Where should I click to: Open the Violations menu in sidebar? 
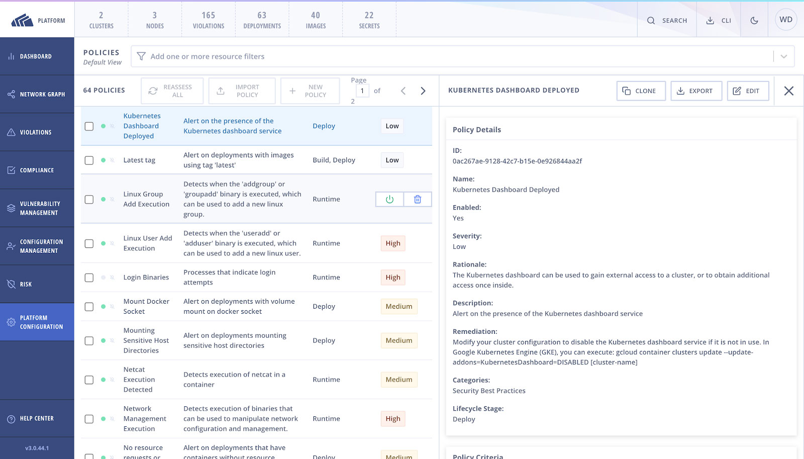(x=37, y=132)
